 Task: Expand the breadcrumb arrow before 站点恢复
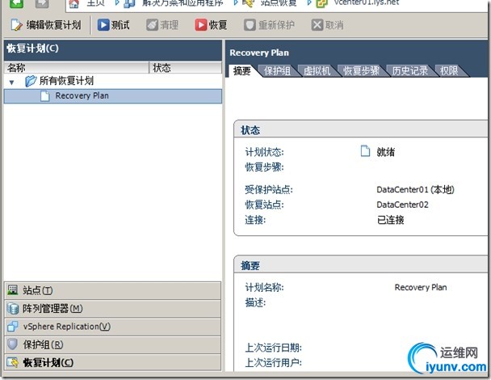click(236, 2)
